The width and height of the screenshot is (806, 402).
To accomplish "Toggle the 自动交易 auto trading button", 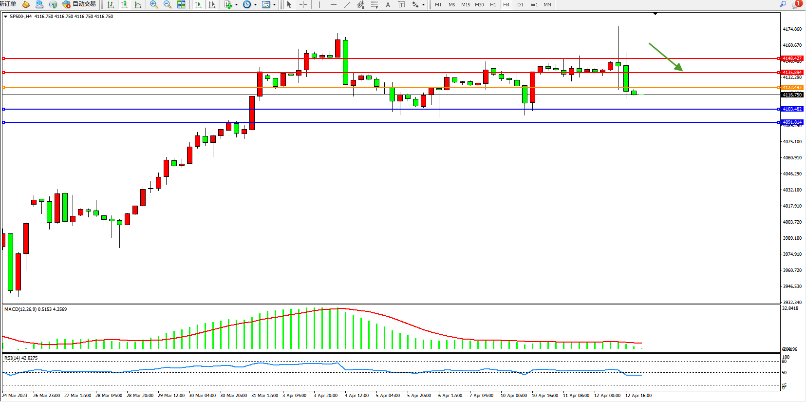I will (79, 4).
